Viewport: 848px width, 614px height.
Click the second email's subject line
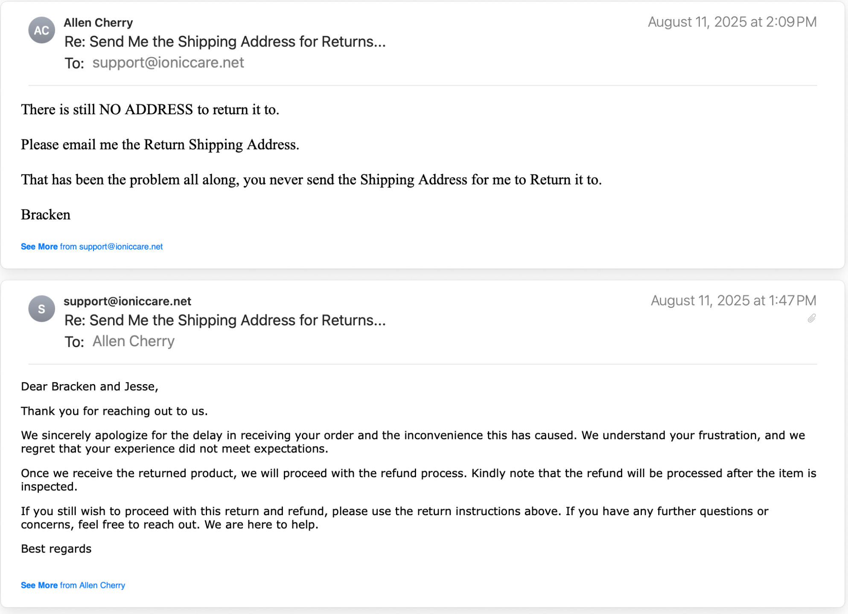224,320
